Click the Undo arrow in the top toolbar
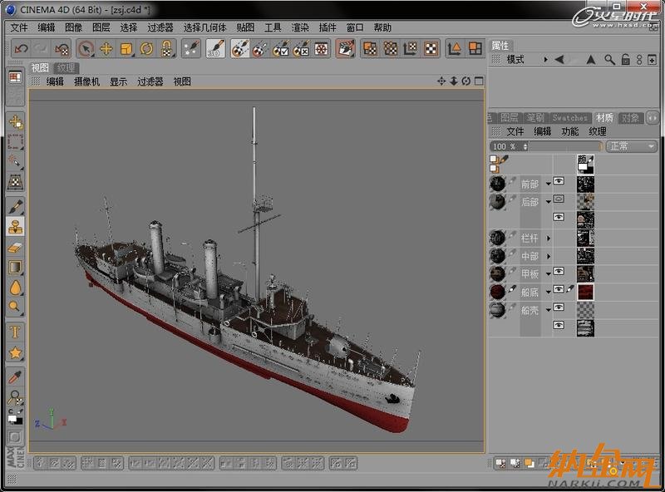Image resolution: width=665 pixels, height=492 pixels. [x=22, y=49]
